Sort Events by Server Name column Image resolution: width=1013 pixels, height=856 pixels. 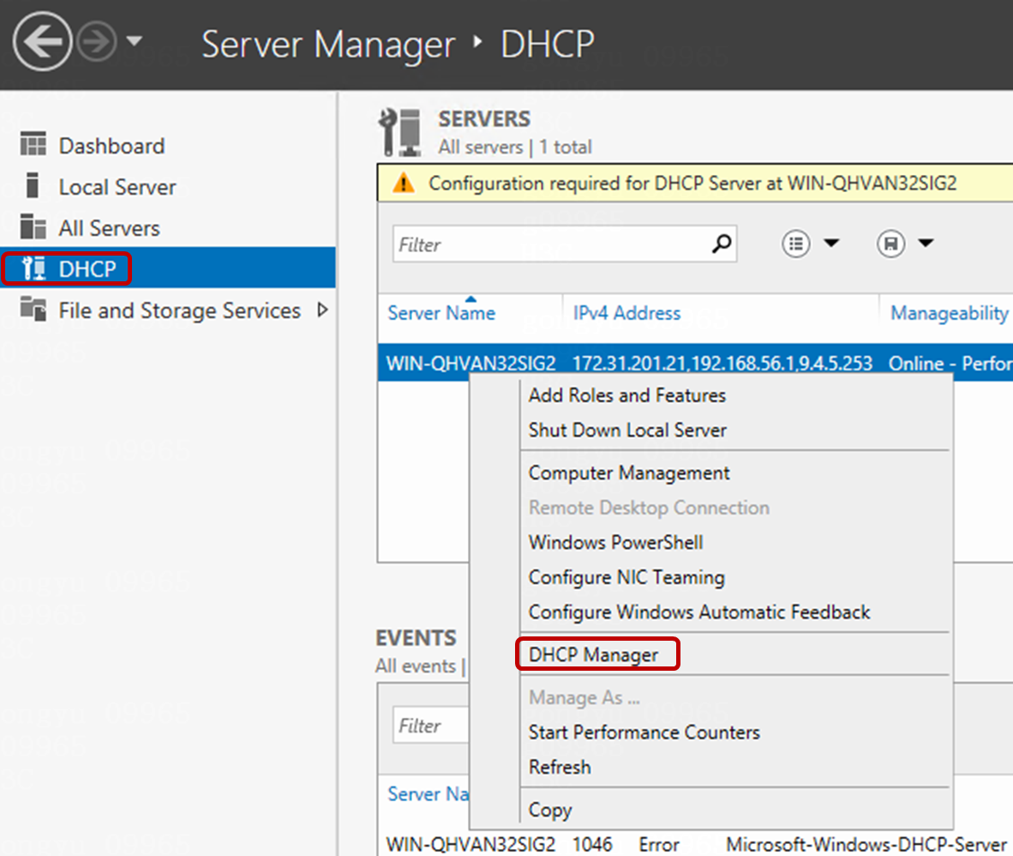click(x=428, y=794)
